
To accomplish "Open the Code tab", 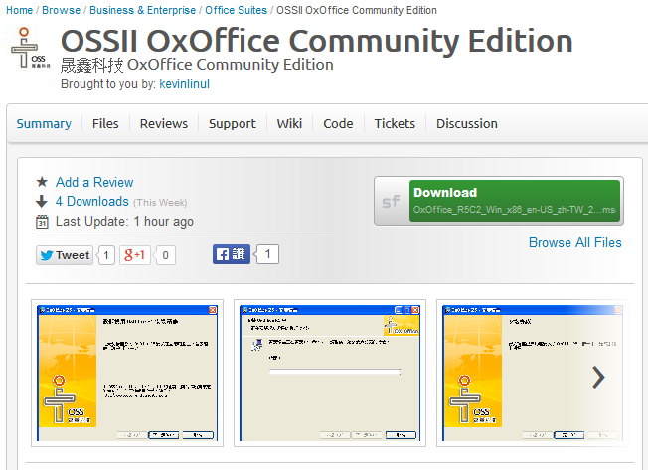I will coord(338,124).
